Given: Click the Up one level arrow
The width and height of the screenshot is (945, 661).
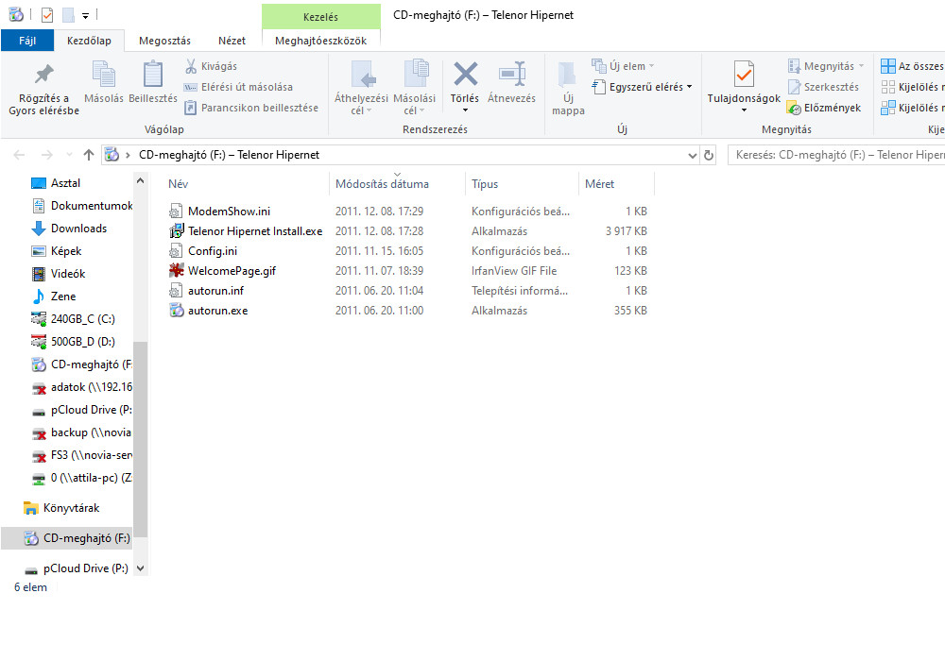Looking at the screenshot, I should click(89, 155).
